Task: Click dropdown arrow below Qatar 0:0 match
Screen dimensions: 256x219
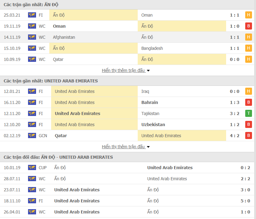Action: [x=148, y=71]
